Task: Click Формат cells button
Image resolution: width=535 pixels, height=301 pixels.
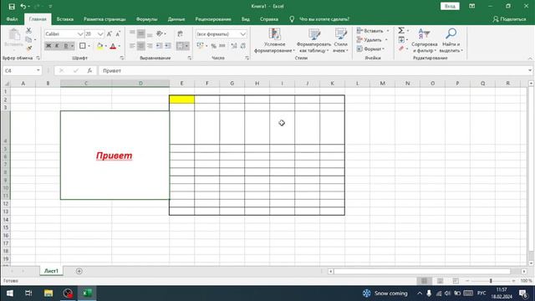Action: [371, 48]
